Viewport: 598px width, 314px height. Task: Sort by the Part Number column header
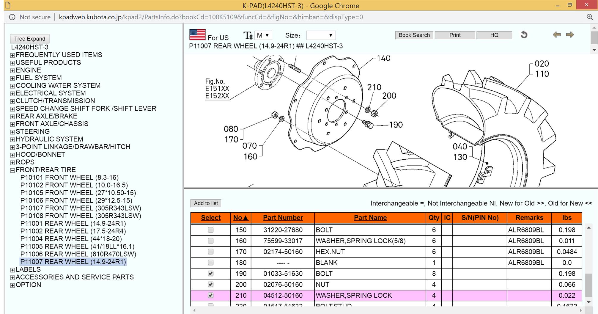click(283, 218)
